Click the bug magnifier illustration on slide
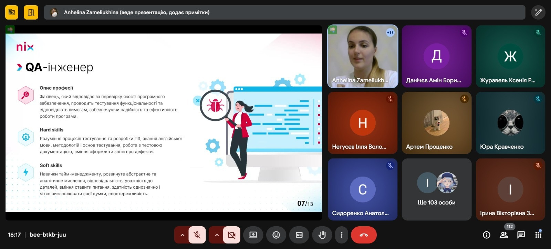Viewport: 551px width, 249px height. (x=216, y=106)
